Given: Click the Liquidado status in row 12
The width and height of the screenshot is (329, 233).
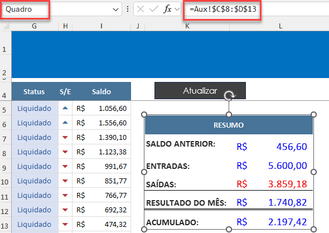Looking at the screenshot, I should (x=34, y=210).
